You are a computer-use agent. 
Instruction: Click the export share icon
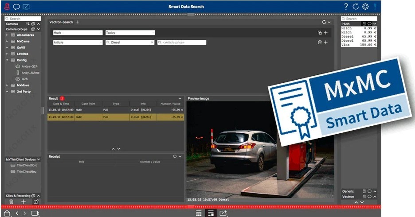[223, 213]
